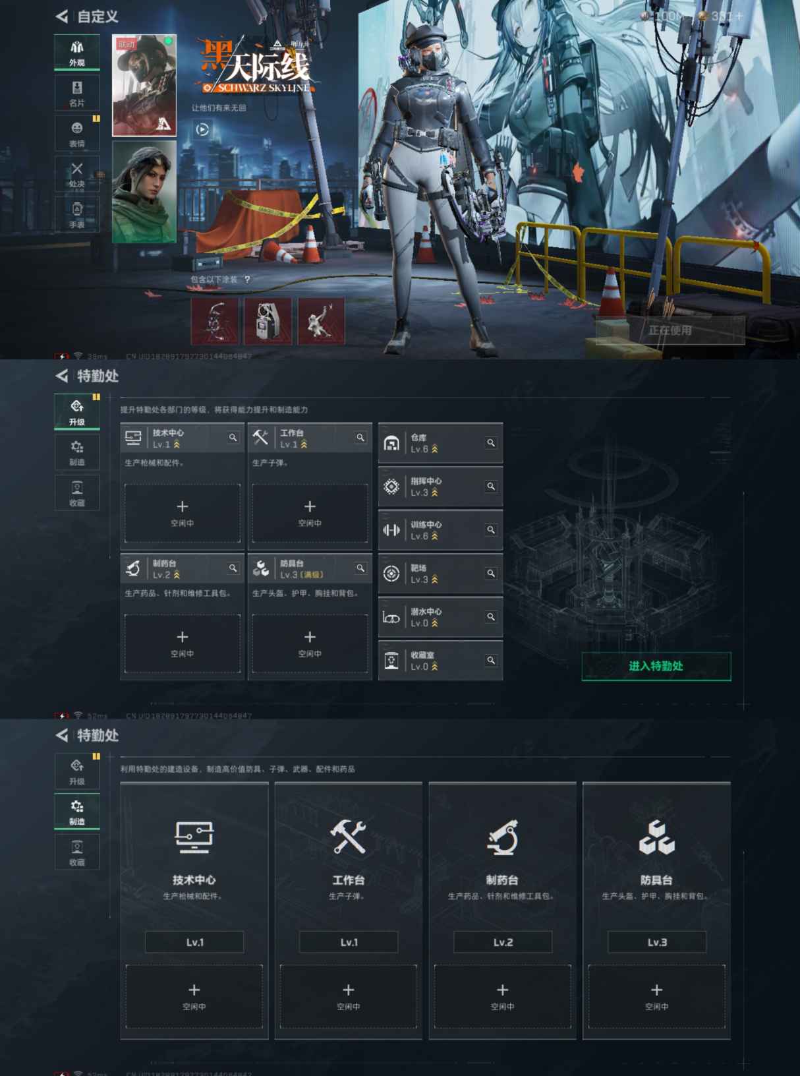The height and width of the screenshot is (1076, 800).
Task: Click the magnifier on the 工作台 card
Action: [x=360, y=437]
